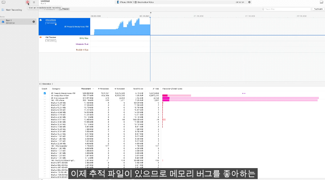The height and width of the screenshot is (180, 325).
Task: Select Run 1 in the runs list
Action: point(18,22)
